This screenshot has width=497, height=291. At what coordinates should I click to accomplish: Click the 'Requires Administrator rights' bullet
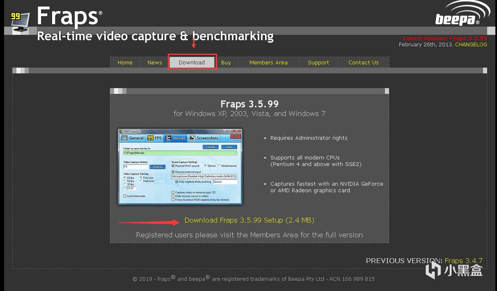[309, 138]
